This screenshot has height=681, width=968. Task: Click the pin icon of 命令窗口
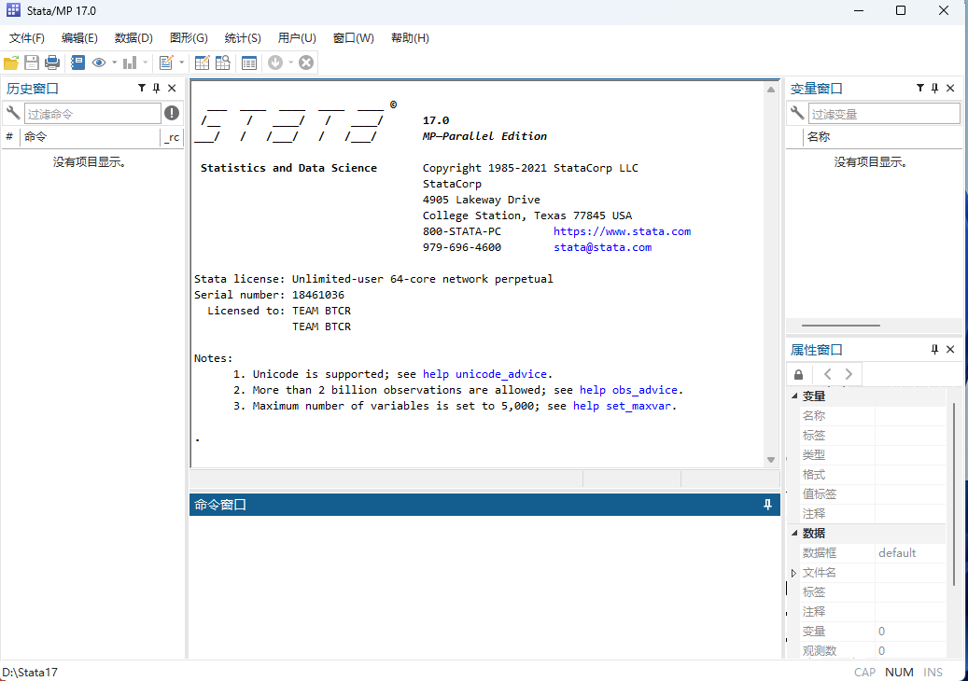[768, 505]
